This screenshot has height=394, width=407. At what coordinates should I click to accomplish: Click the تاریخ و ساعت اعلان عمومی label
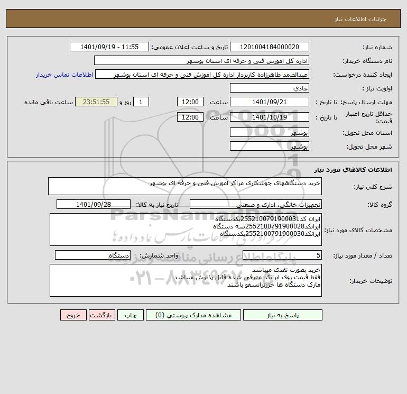click(x=189, y=47)
